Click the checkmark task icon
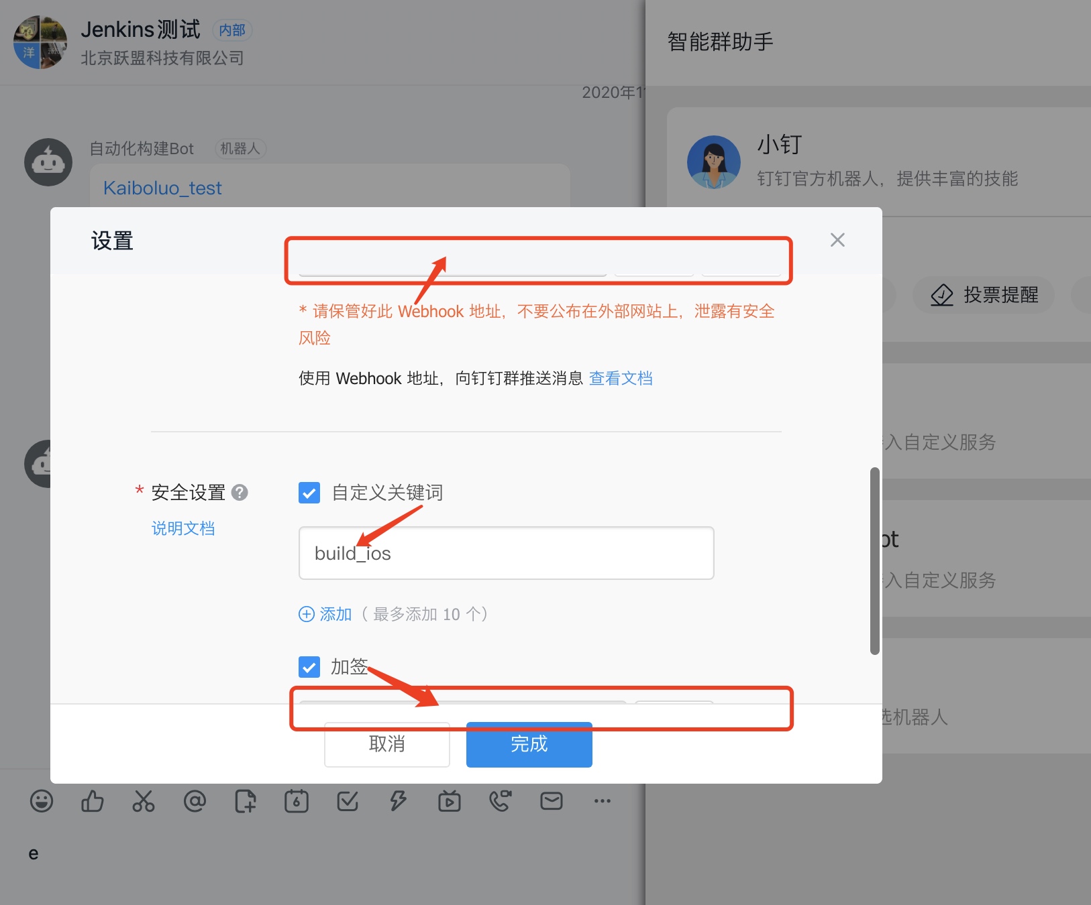 coord(348,801)
